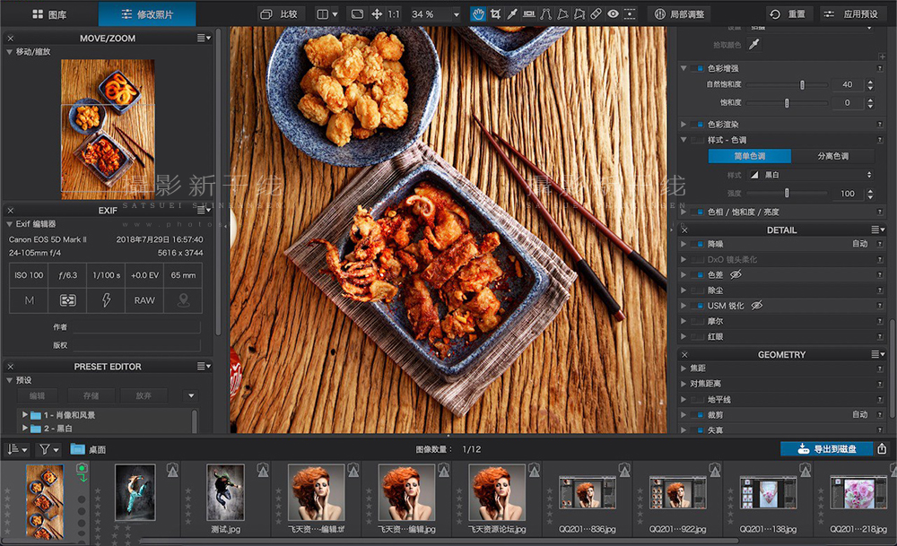Select the eight-point perspective tool
897x546 pixels.
pos(579,14)
